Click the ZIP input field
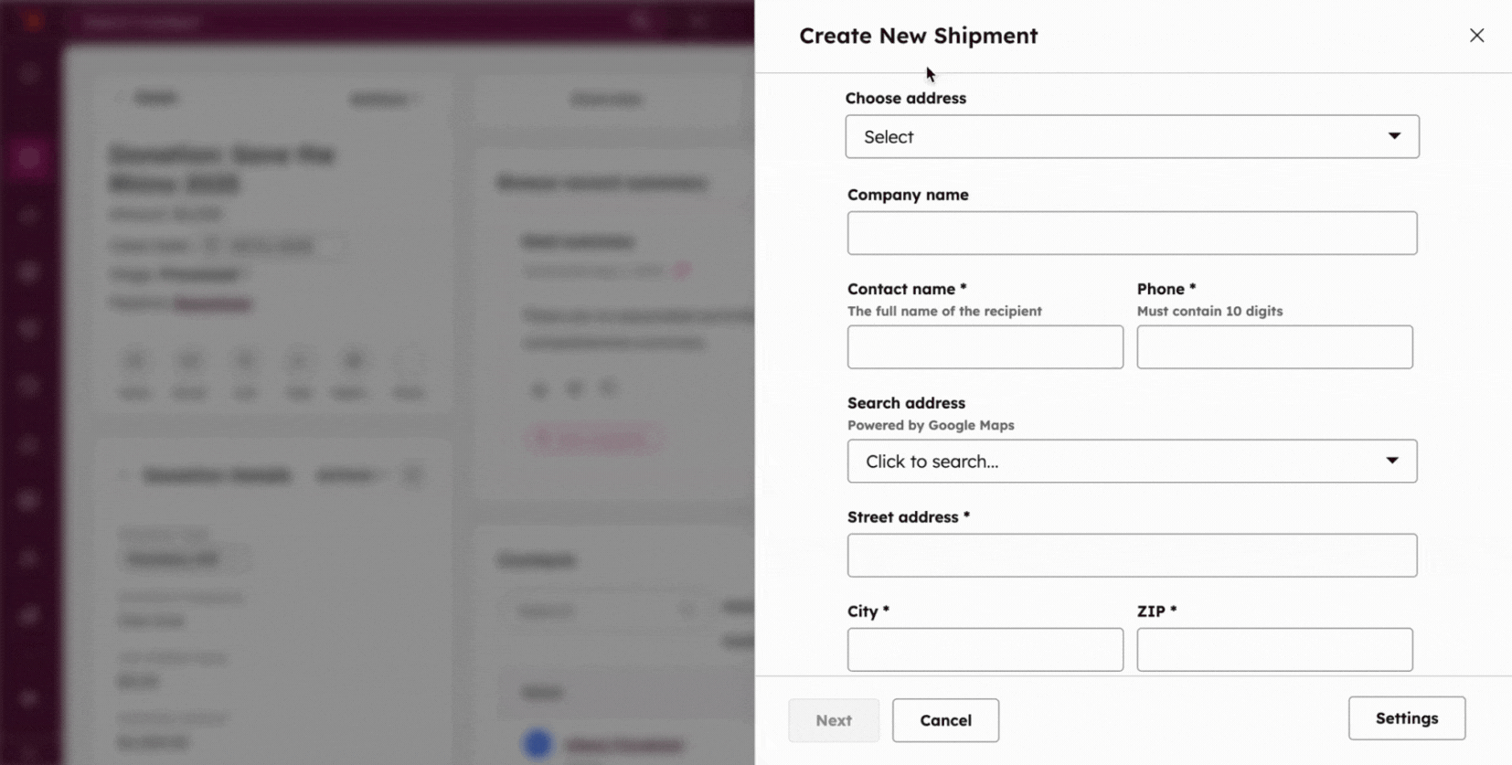1512x765 pixels. click(x=1274, y=650)
